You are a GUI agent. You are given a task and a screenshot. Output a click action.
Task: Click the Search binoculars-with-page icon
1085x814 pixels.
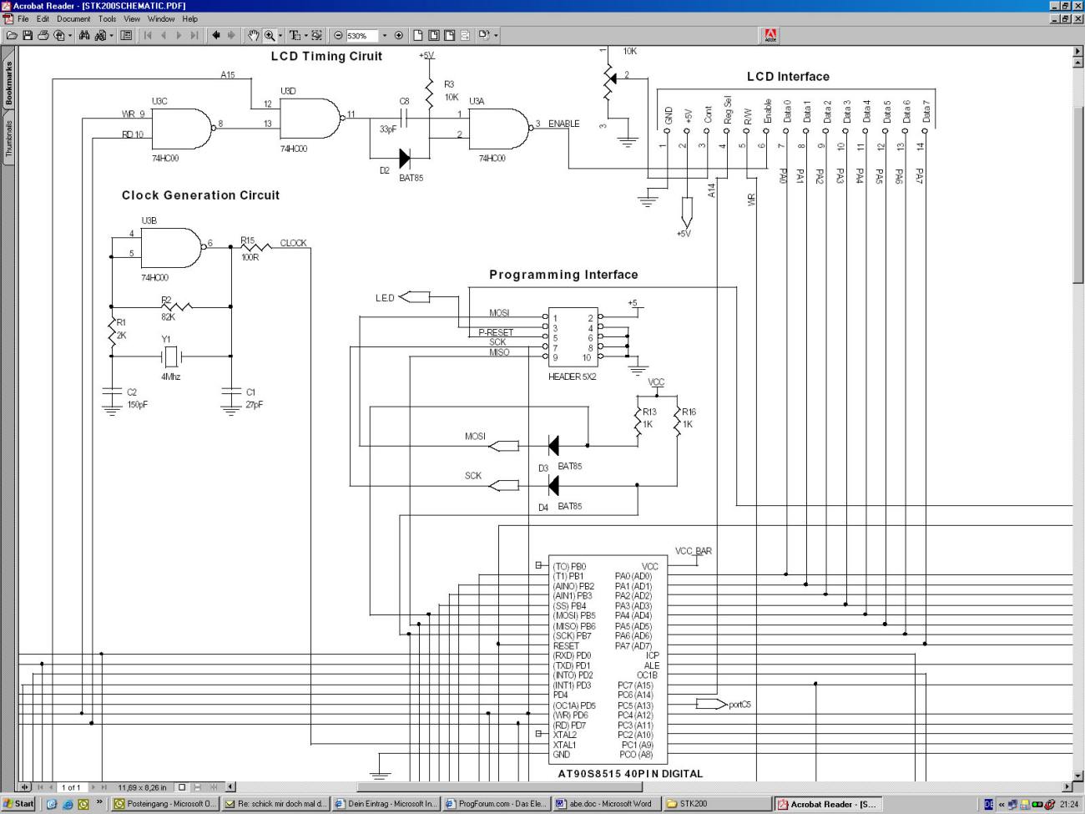[100, 35]
